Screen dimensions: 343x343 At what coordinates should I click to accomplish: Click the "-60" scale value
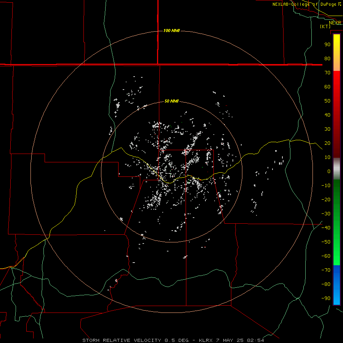[326, 256]
